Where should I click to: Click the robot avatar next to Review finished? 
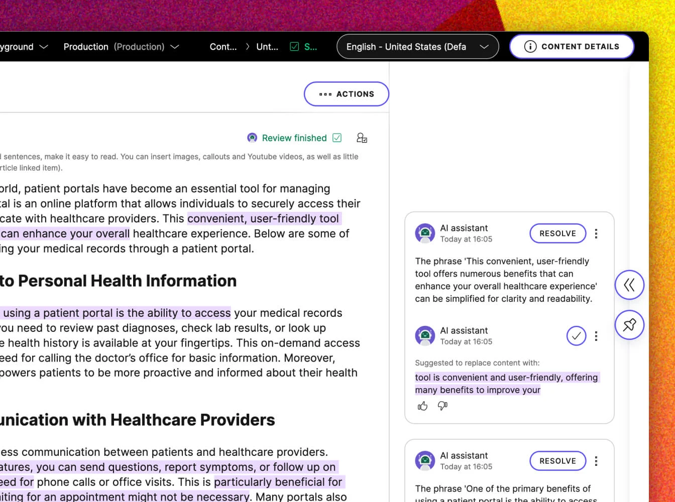tap(252, 137)
